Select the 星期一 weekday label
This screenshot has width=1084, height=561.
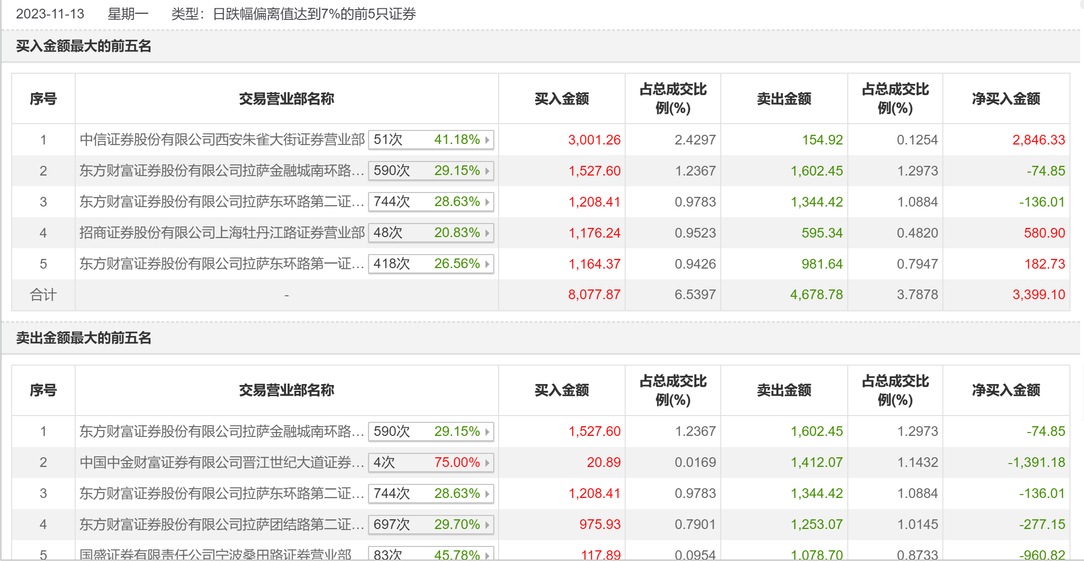128,14
